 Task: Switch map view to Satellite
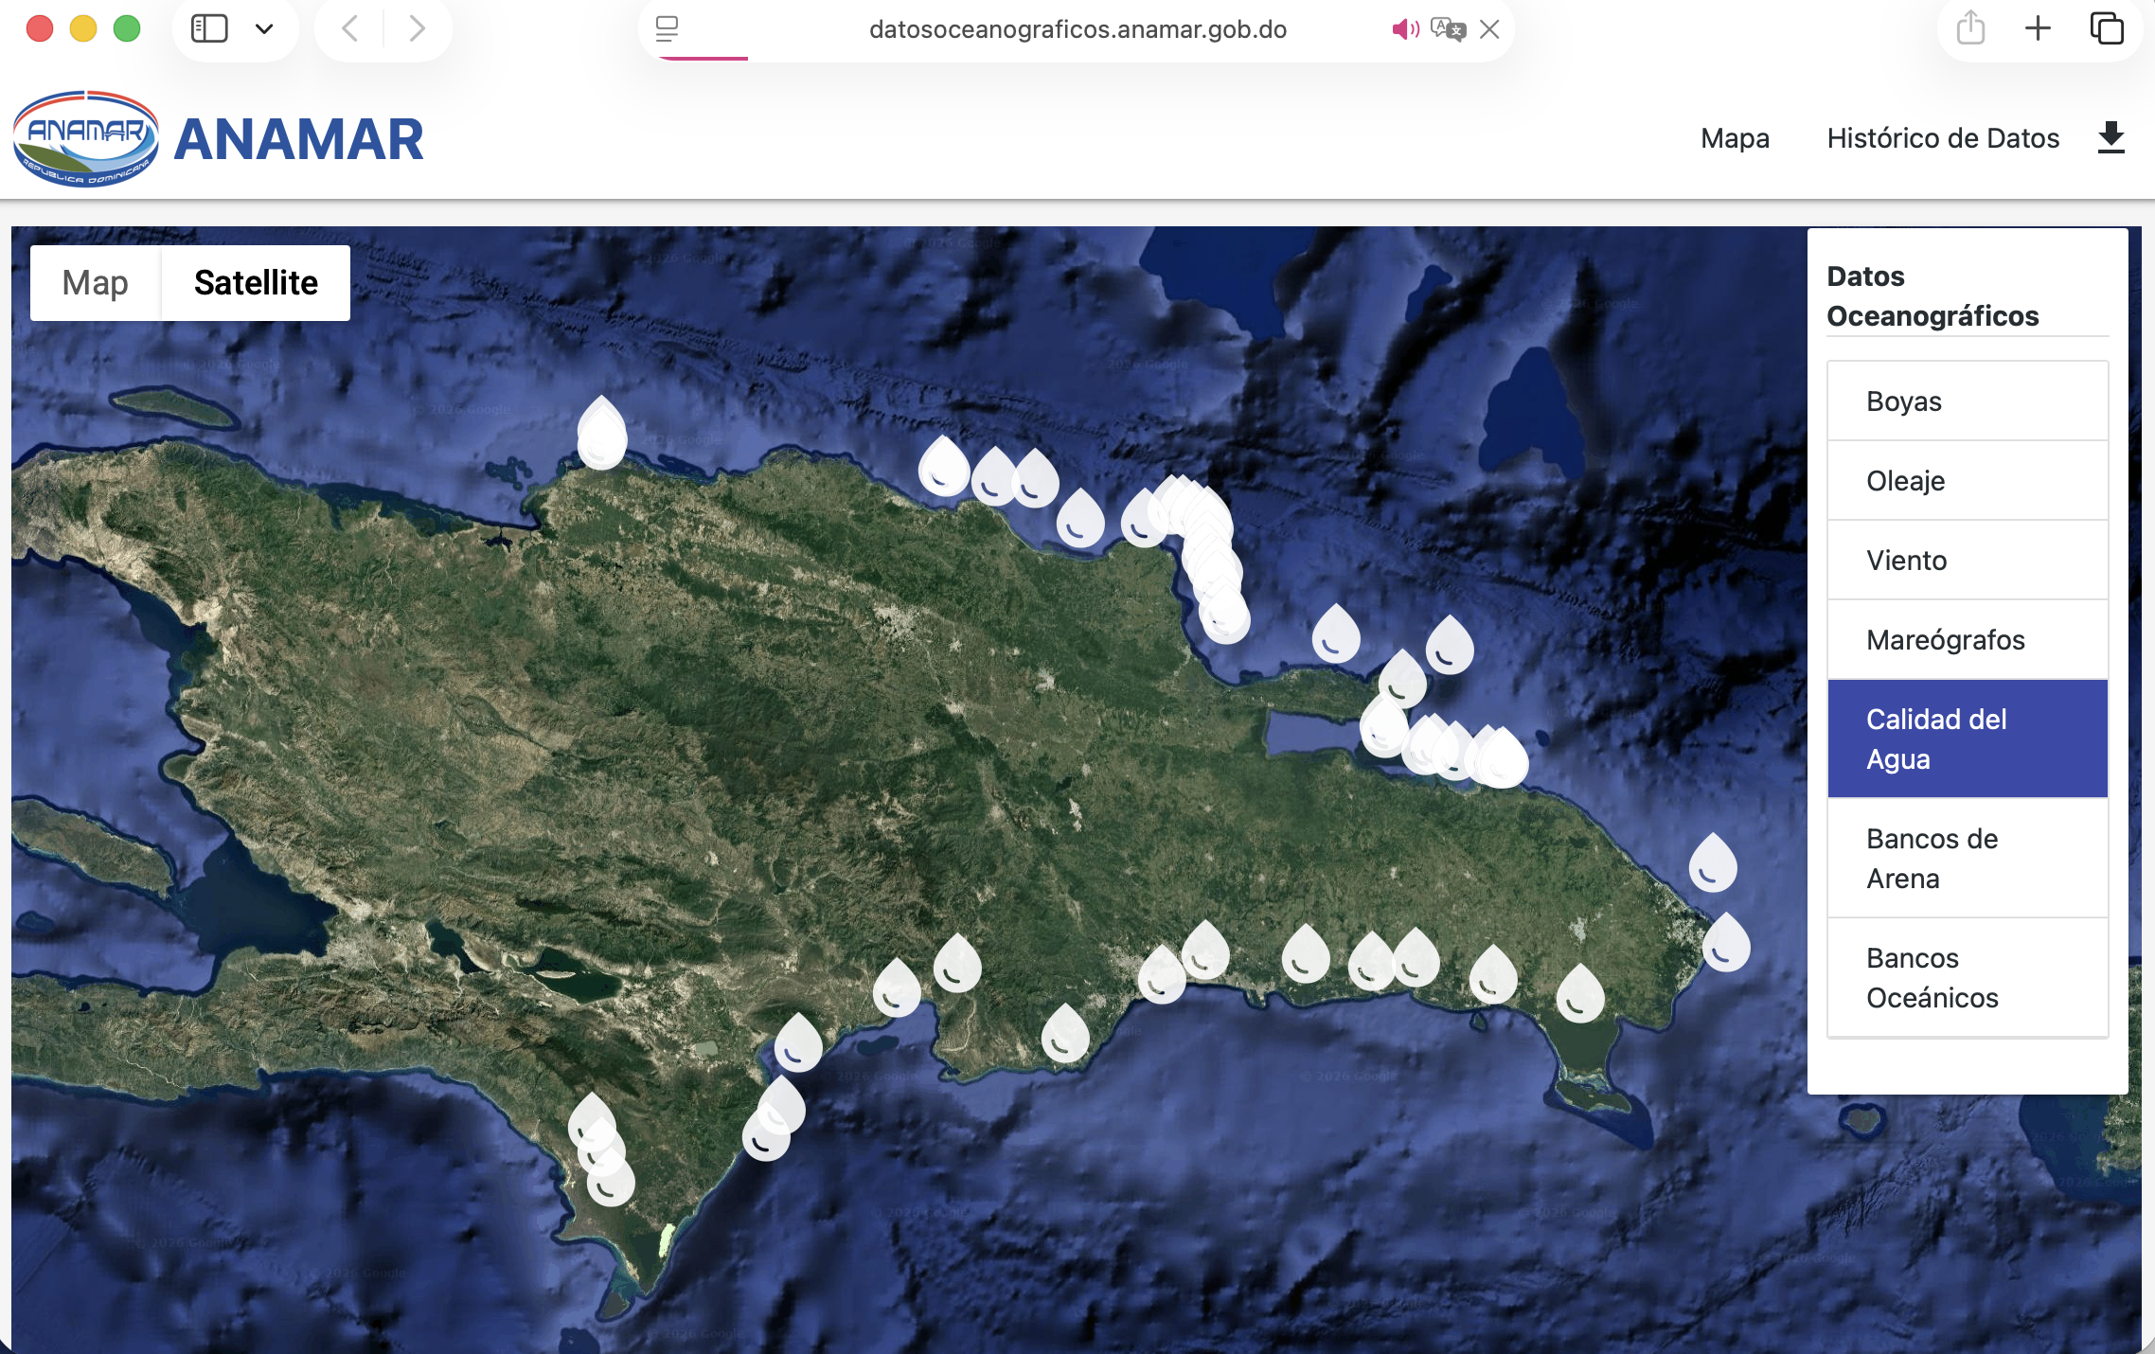point(256,282)
